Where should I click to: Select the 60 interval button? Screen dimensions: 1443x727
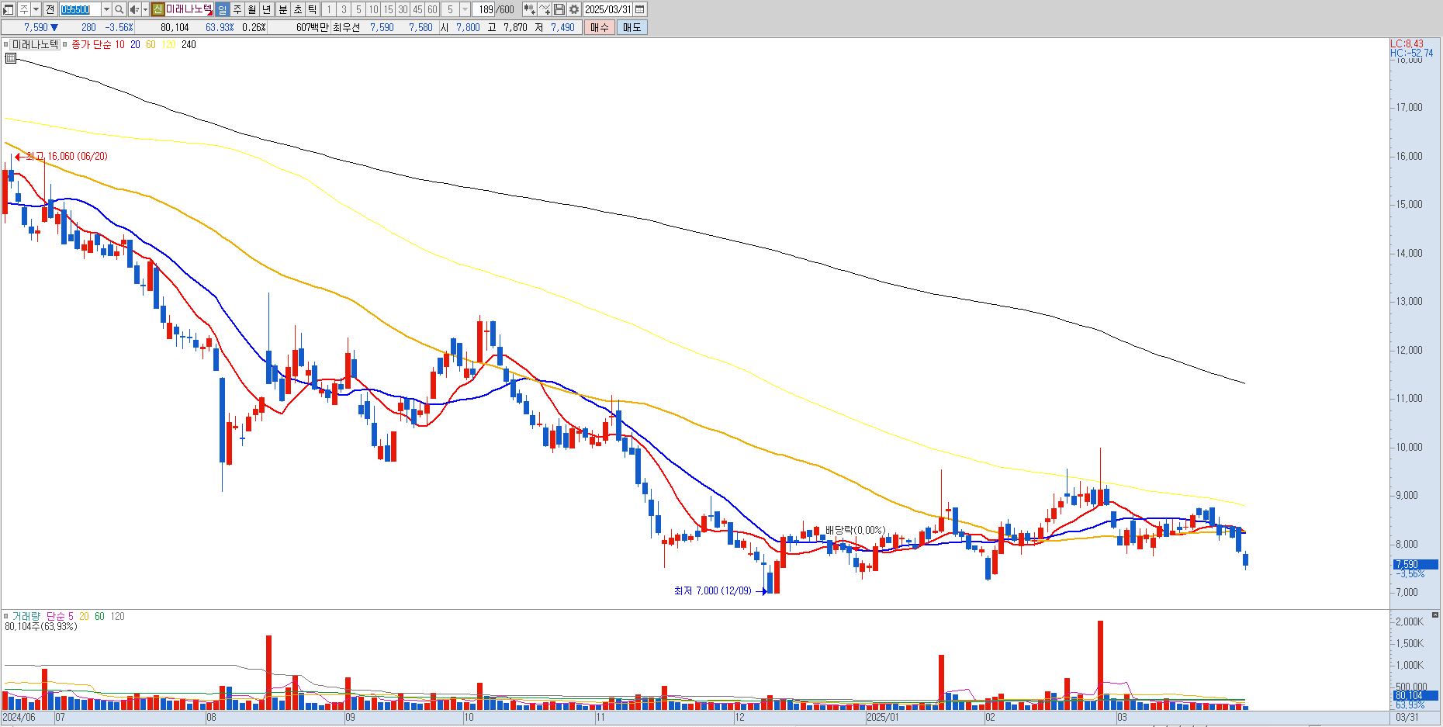432,9
